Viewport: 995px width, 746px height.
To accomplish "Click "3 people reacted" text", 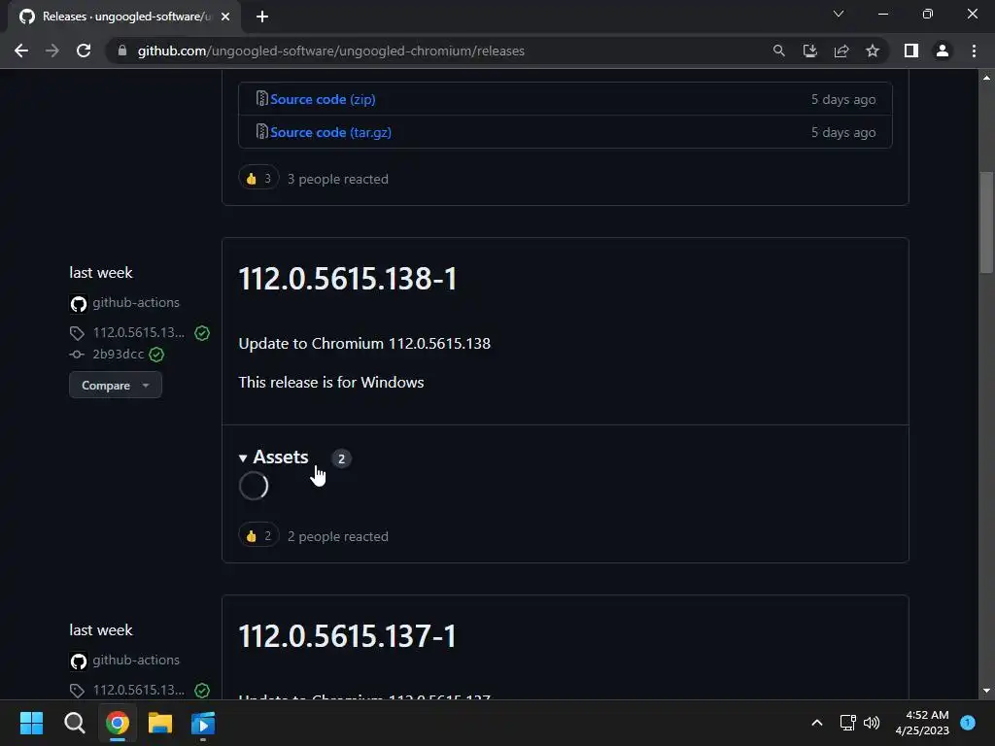I will 337,179.
